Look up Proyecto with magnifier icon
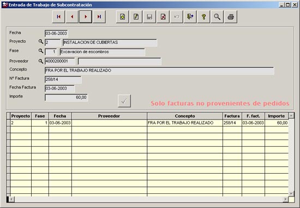The width and height of the screenshot is (300, 208). tap(41, 41)
